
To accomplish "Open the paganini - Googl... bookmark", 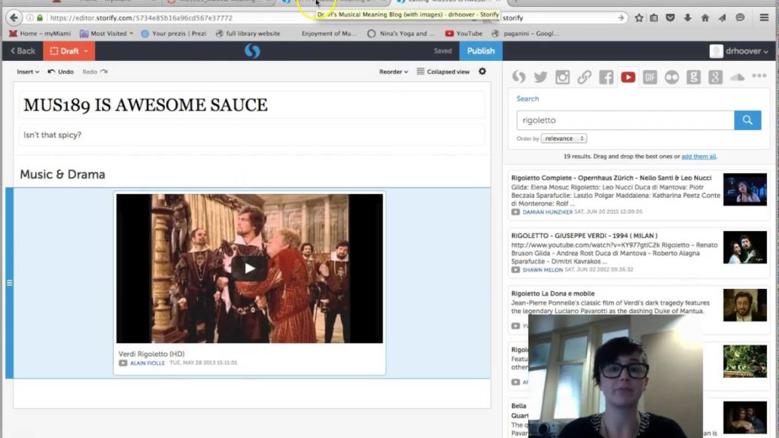I will click(525, 33).
